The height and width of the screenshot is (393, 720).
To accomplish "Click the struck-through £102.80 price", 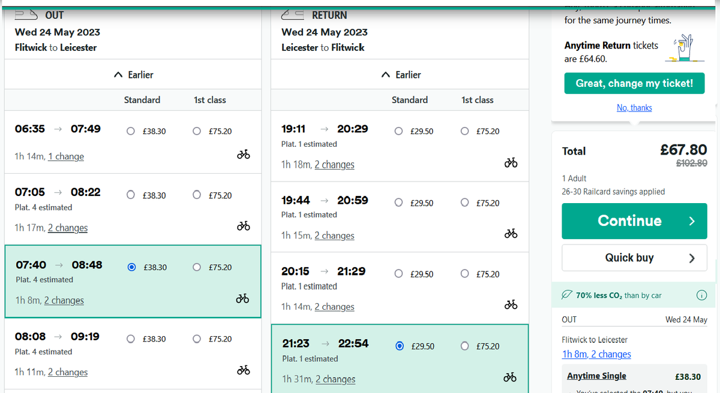I will click(x=692, y=162).
